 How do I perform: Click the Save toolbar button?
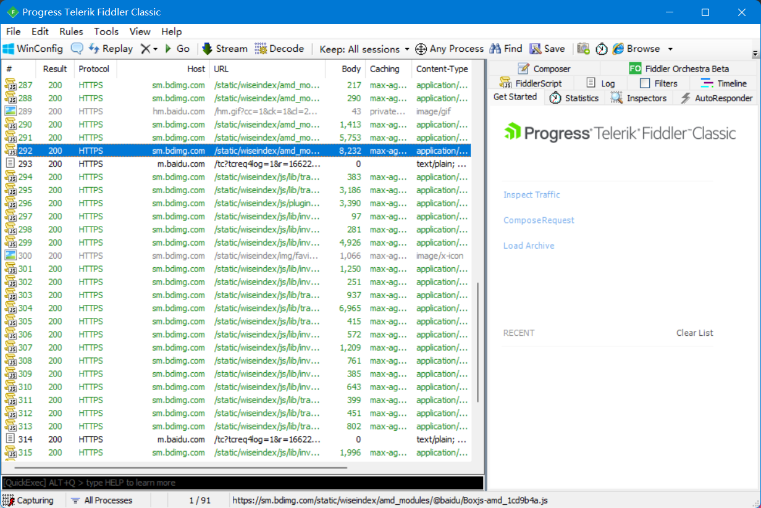coord(547,49)
